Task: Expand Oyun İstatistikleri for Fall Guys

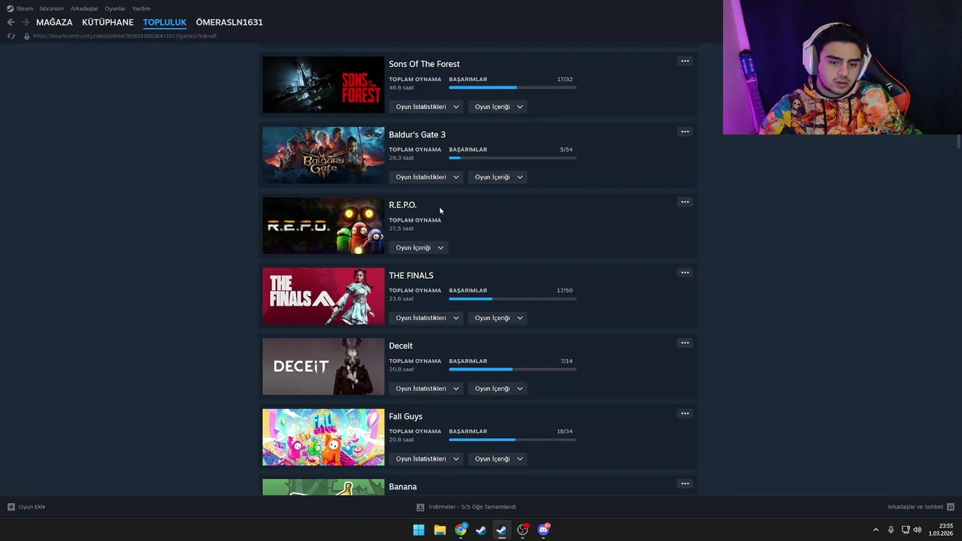Action: [x=427, y=459]
